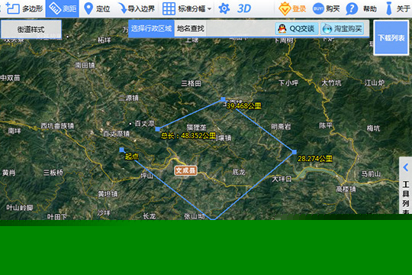
Task: Click the 28.274公里 measurement node
Action: pyautogui.click(x=295, y=152)
